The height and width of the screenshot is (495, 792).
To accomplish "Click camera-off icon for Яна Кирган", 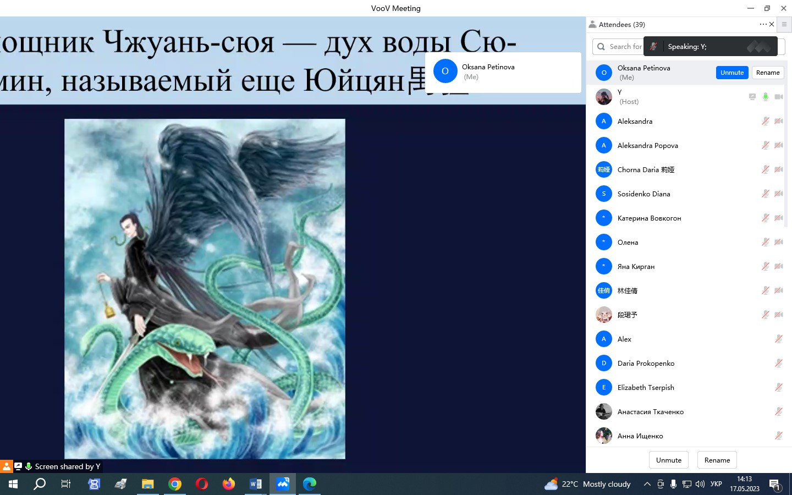I will (x=779, y=266).
